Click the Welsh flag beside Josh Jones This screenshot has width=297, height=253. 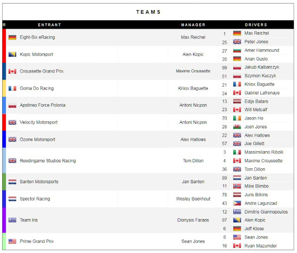click(237, 127)
